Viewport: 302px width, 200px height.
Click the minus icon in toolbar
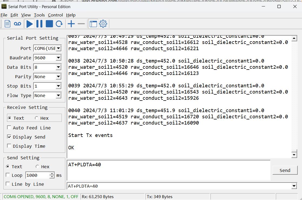click(81, 24)
